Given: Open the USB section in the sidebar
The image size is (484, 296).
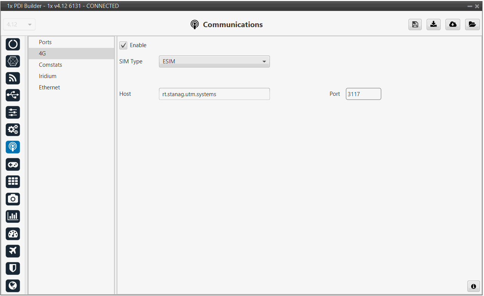Looking at the screenshot, I should [13, 95].
